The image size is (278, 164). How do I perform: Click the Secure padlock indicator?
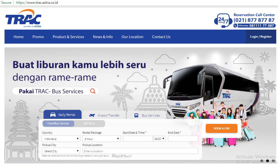click(6, 3)
